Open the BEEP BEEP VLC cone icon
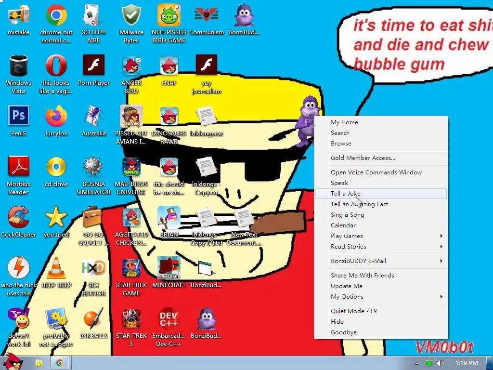 tap(56, 268)
